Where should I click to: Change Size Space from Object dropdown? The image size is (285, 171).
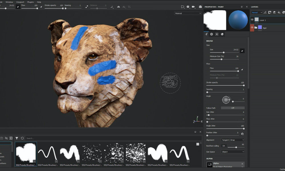pyautogui.click(x=233, y=152)
